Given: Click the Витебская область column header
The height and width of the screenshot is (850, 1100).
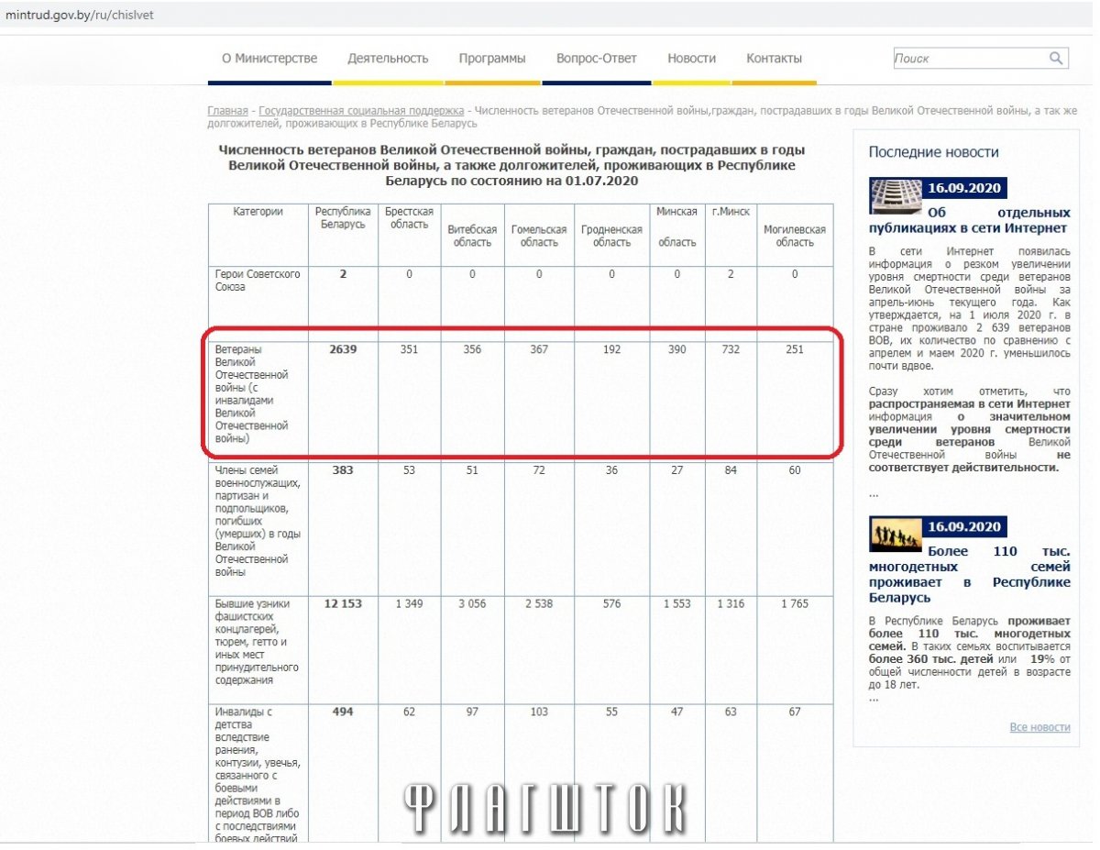Looking at the screenshot, I should point(472,237).
